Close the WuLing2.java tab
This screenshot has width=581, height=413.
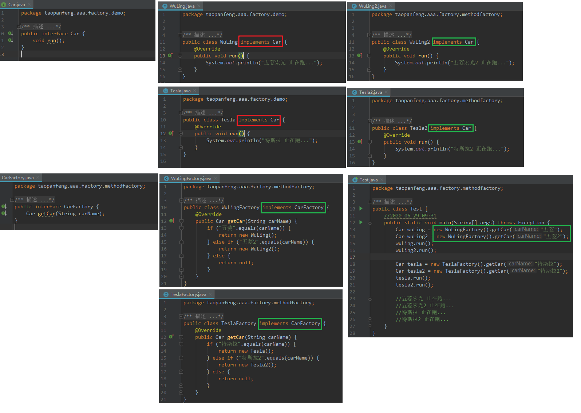click(x=391, y=6)
